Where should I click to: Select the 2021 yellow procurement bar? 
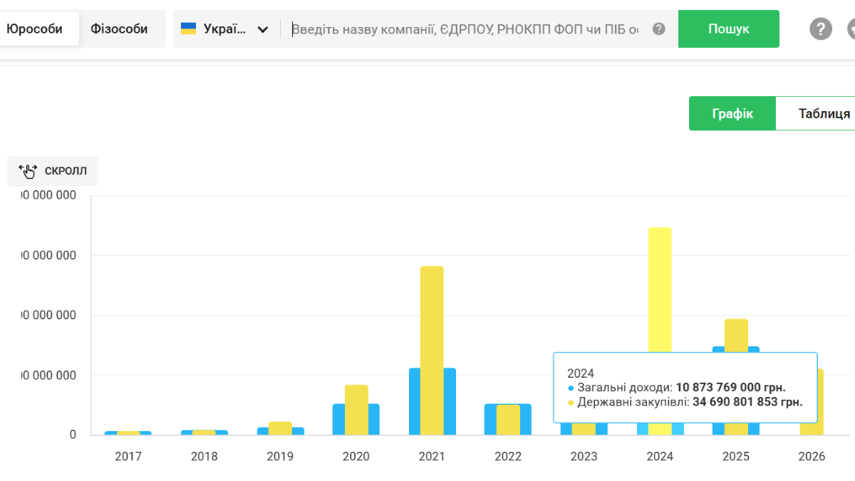tap(432, 351)
